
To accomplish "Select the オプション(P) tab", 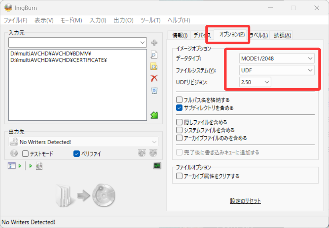I will (232, 34).
